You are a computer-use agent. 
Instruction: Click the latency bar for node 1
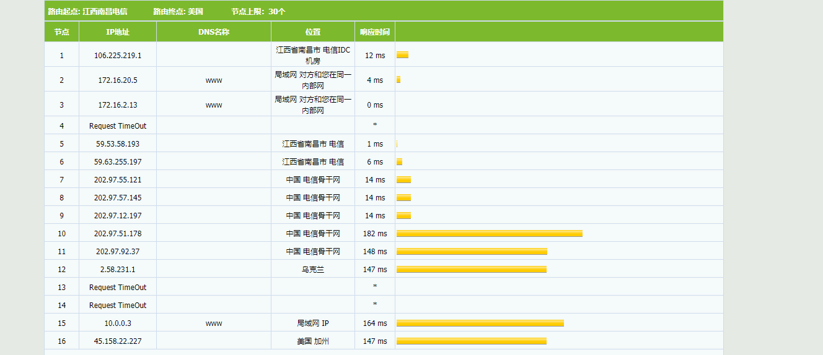coord(403,55)
